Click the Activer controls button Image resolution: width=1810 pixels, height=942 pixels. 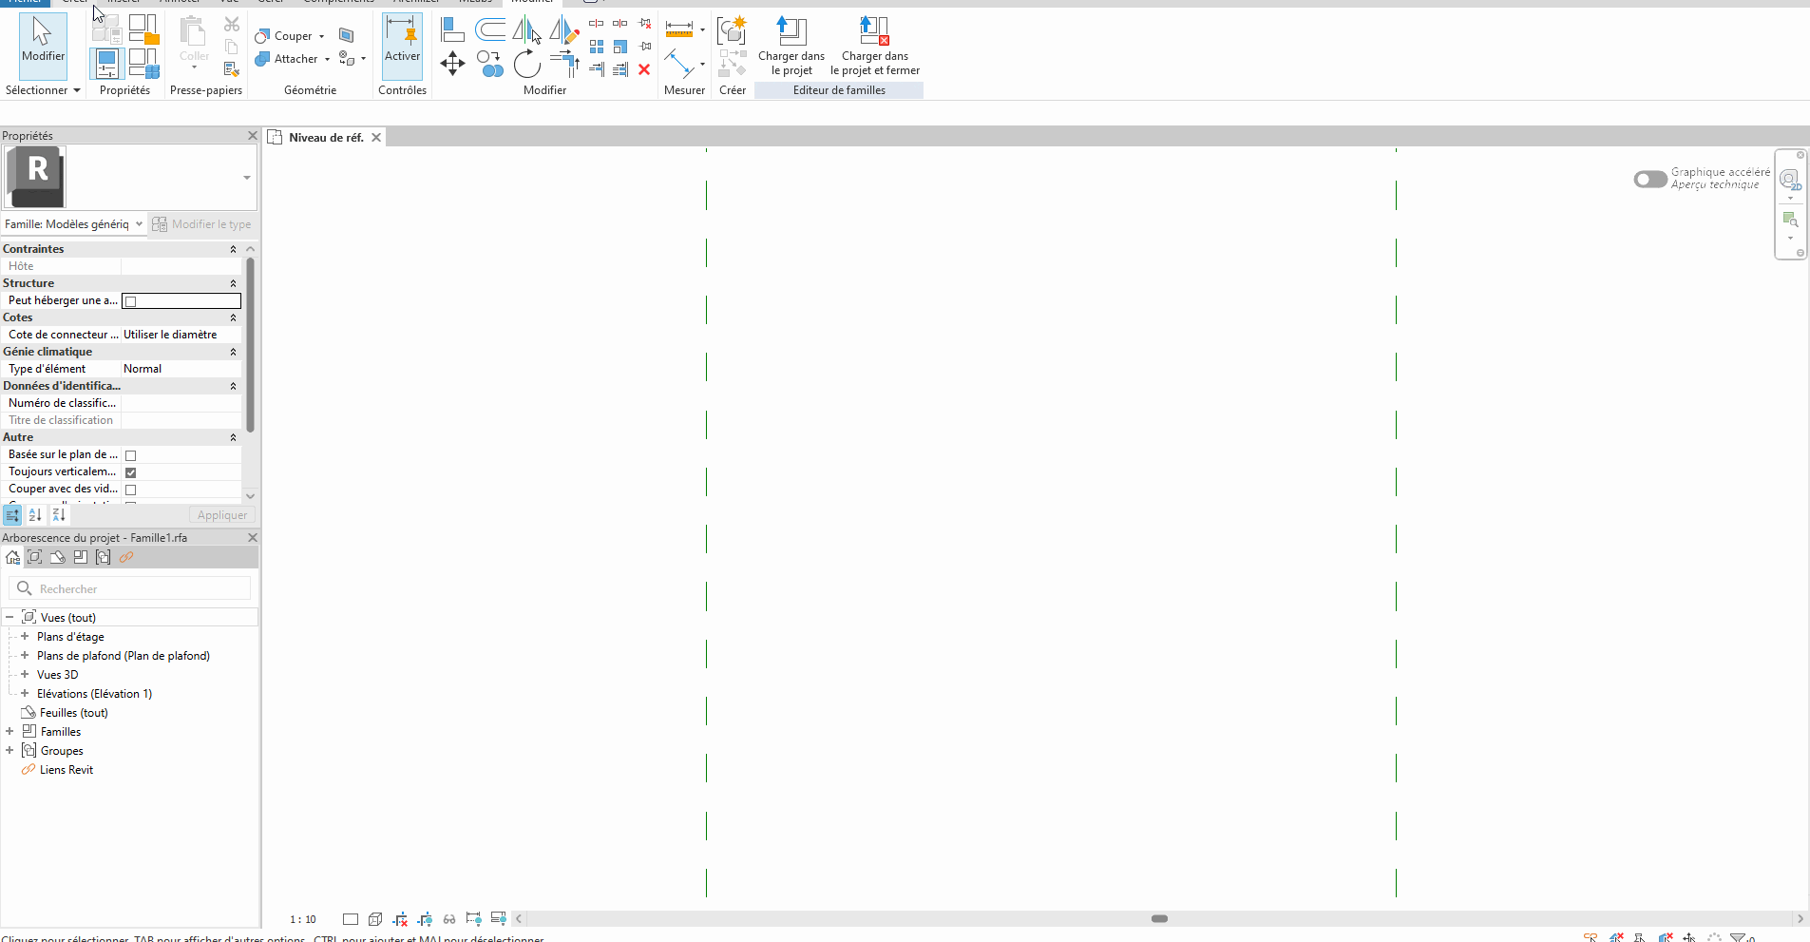click(x=402, y=45)
